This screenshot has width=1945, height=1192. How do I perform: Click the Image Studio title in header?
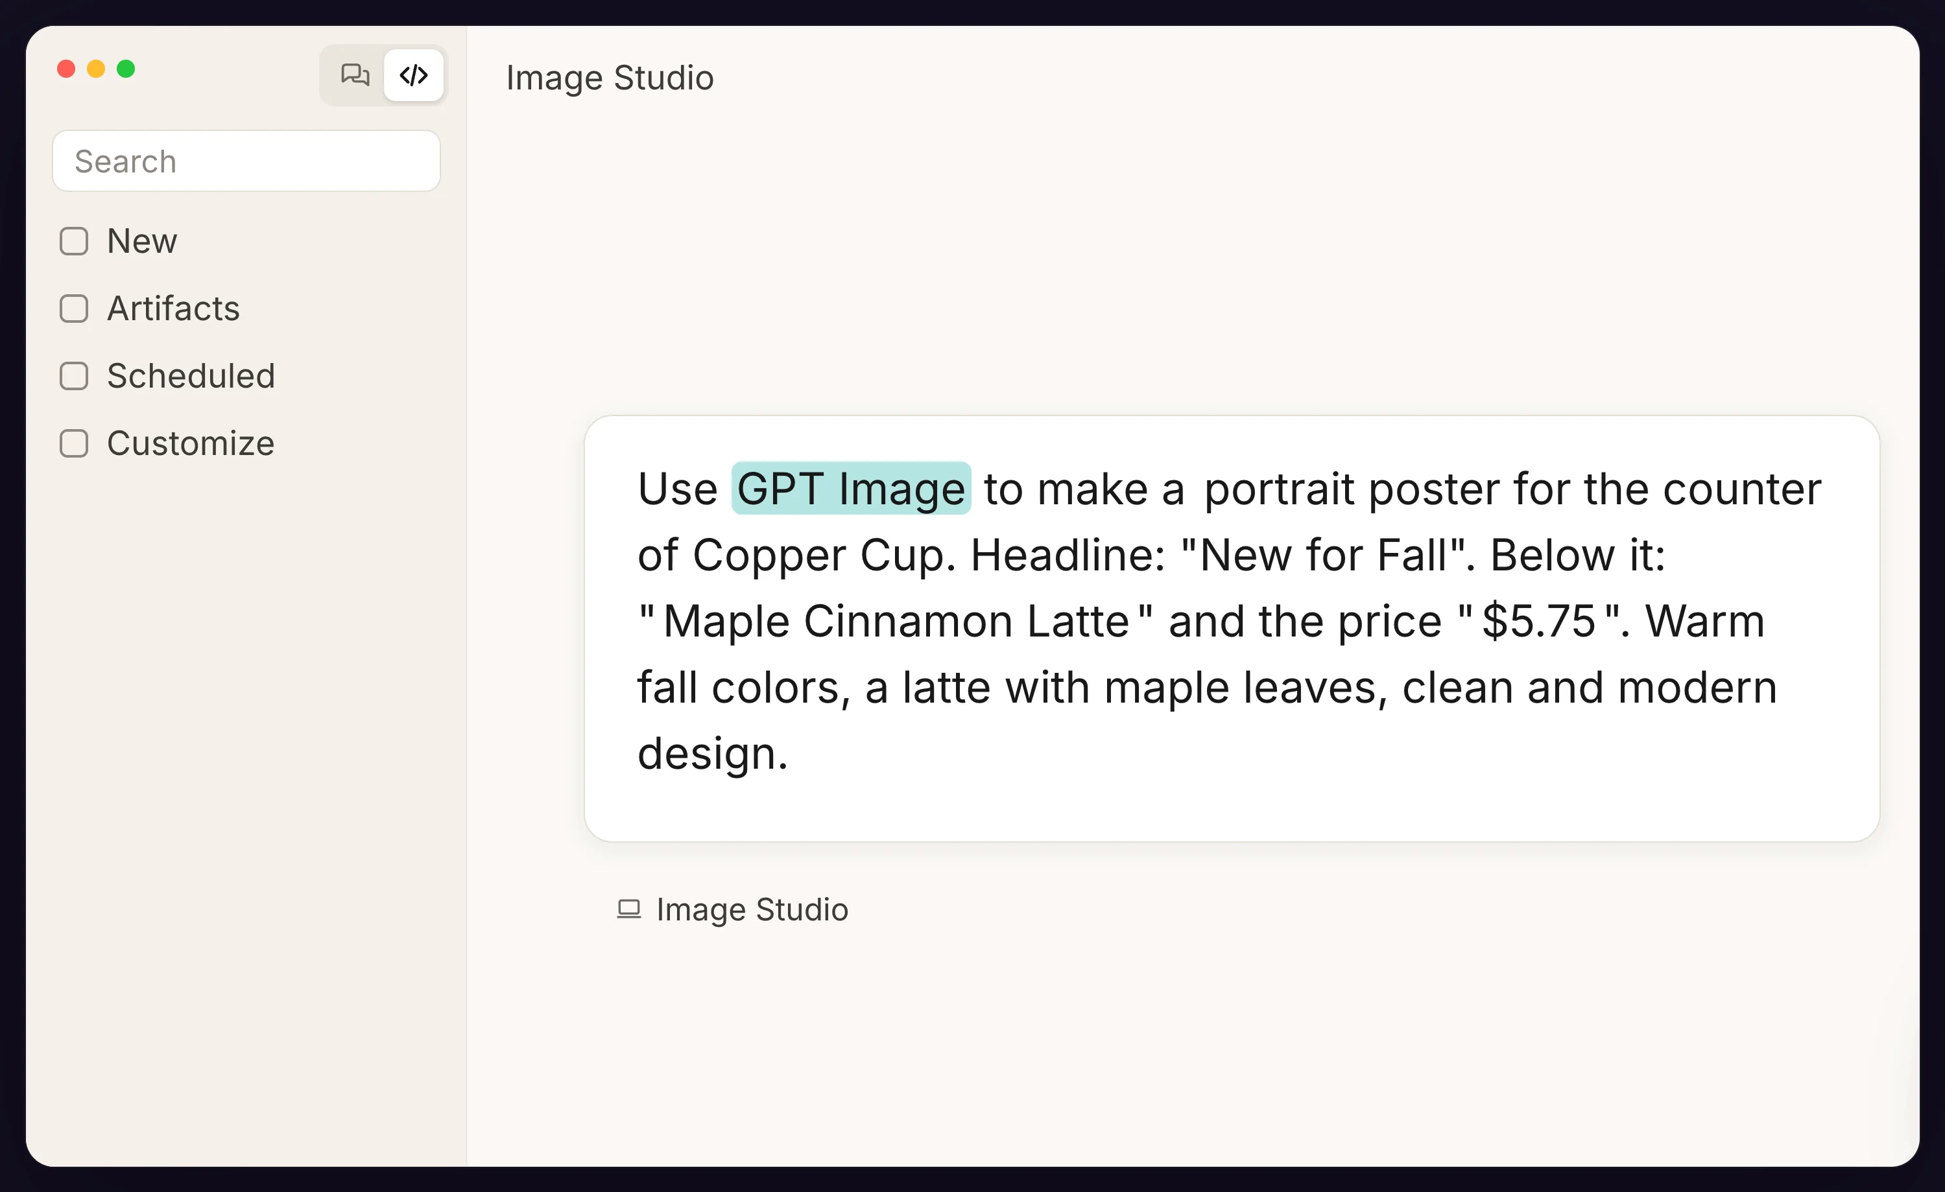pos(610,77)
